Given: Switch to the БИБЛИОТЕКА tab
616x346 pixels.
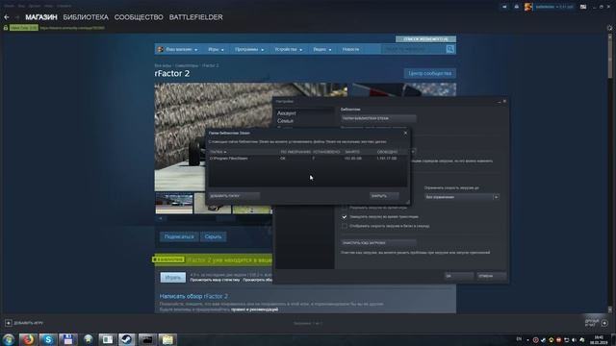Looking at the screenshot, I should (x=86, y=17).
